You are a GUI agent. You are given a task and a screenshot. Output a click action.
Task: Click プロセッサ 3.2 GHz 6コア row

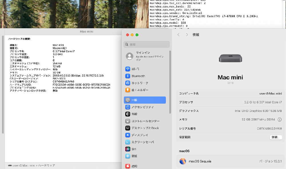(230, 102)
